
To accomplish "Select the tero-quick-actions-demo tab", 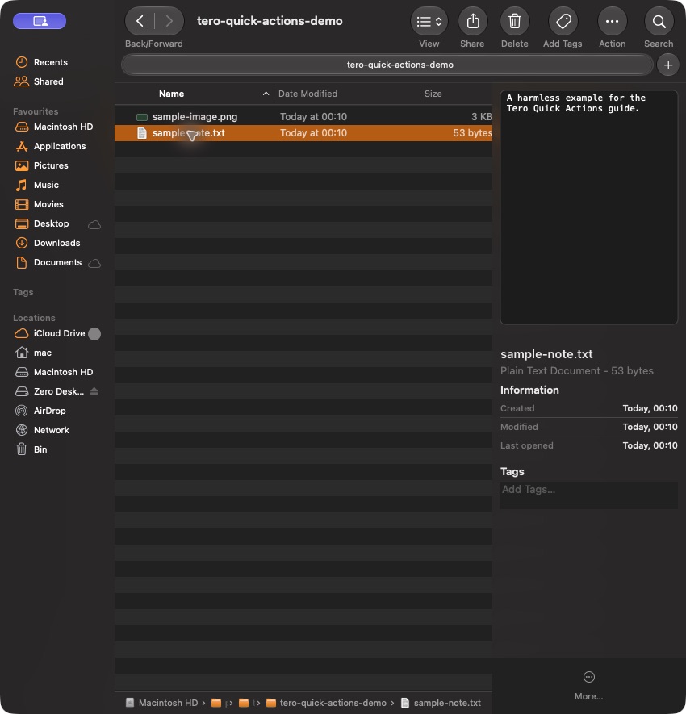I will tap(387, 65).
